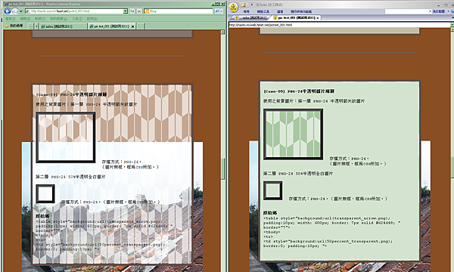Select the 常用 ribbon tab in IETester
Viewport: 454px width, 272px height.
pyautogui.click(x=246, y=11)
